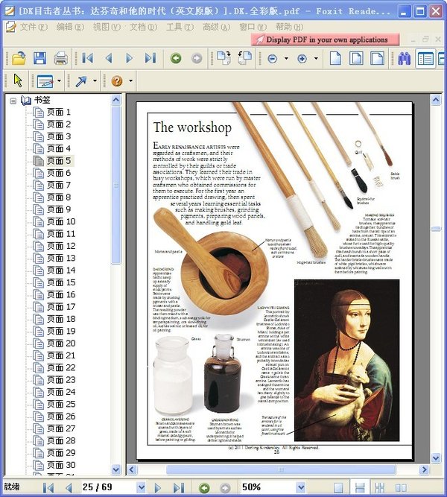447x497 pixels.
Task: Click the bookmarks panel scroll down arrow
Action: pos(116,469)
